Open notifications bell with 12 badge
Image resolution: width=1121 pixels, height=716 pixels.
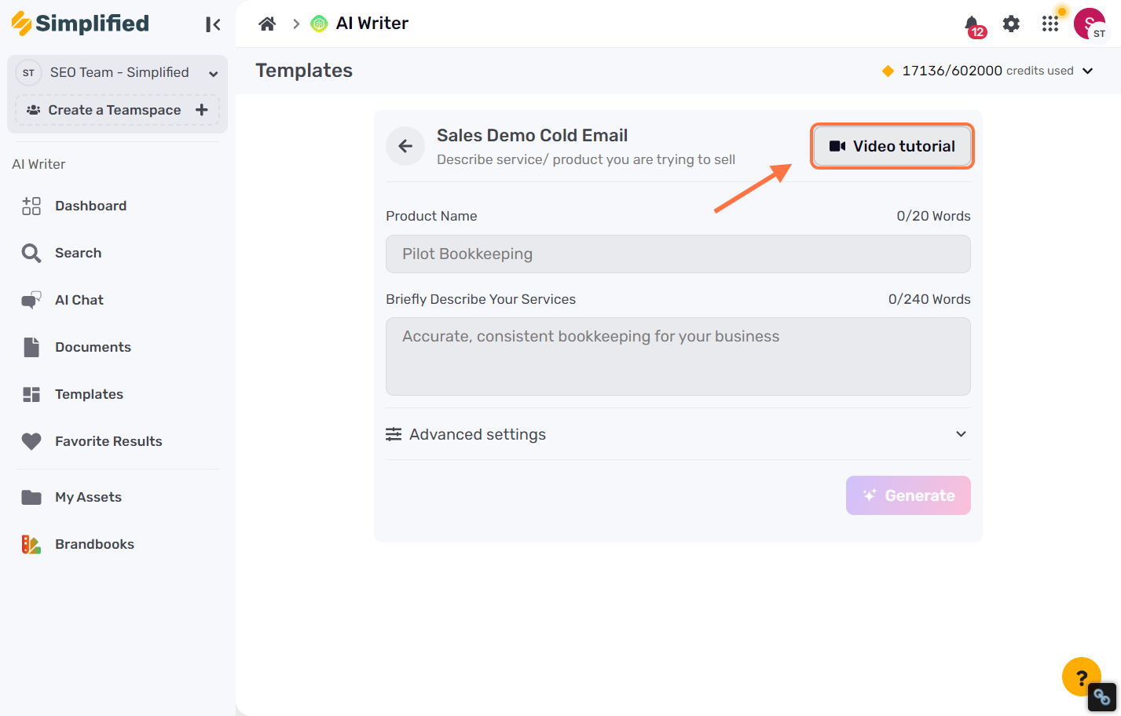point(973,26)
